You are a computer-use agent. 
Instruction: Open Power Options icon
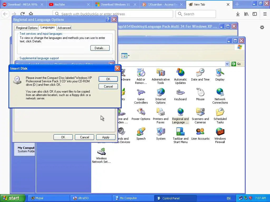click(141, 114)
